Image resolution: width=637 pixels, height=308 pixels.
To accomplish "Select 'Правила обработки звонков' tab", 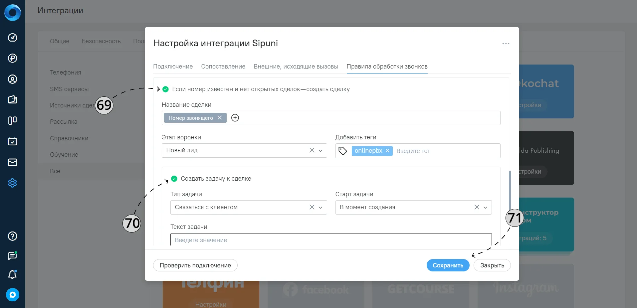I will (387, 67).
